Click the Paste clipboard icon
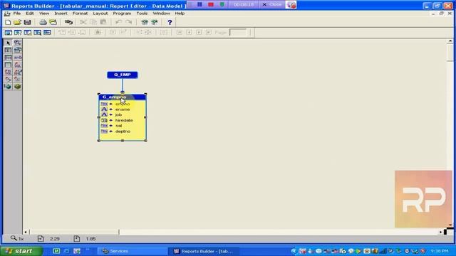This screenshot has height=256, width=456. (x=103, y=22)
